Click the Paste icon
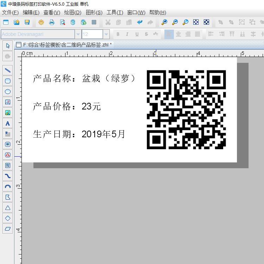Screen dimensions: 264x264 click(129, 22)
